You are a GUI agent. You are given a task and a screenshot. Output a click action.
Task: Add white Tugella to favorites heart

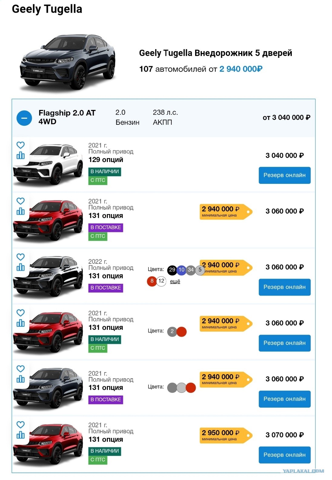tap(20, 145)
